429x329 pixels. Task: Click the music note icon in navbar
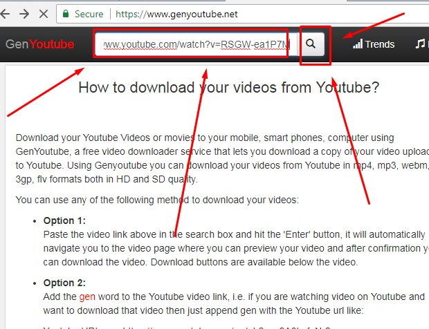pos(420,44)
